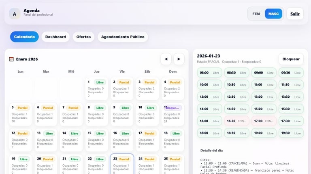311x174 pixels.
Task: Open the Calendario tab
Action: tap(24, 37)
